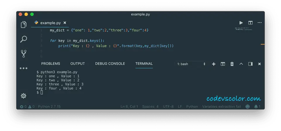Screen dimensions: 281x131
Task: Move the panel to the right side
Action: tap(250, 64)
